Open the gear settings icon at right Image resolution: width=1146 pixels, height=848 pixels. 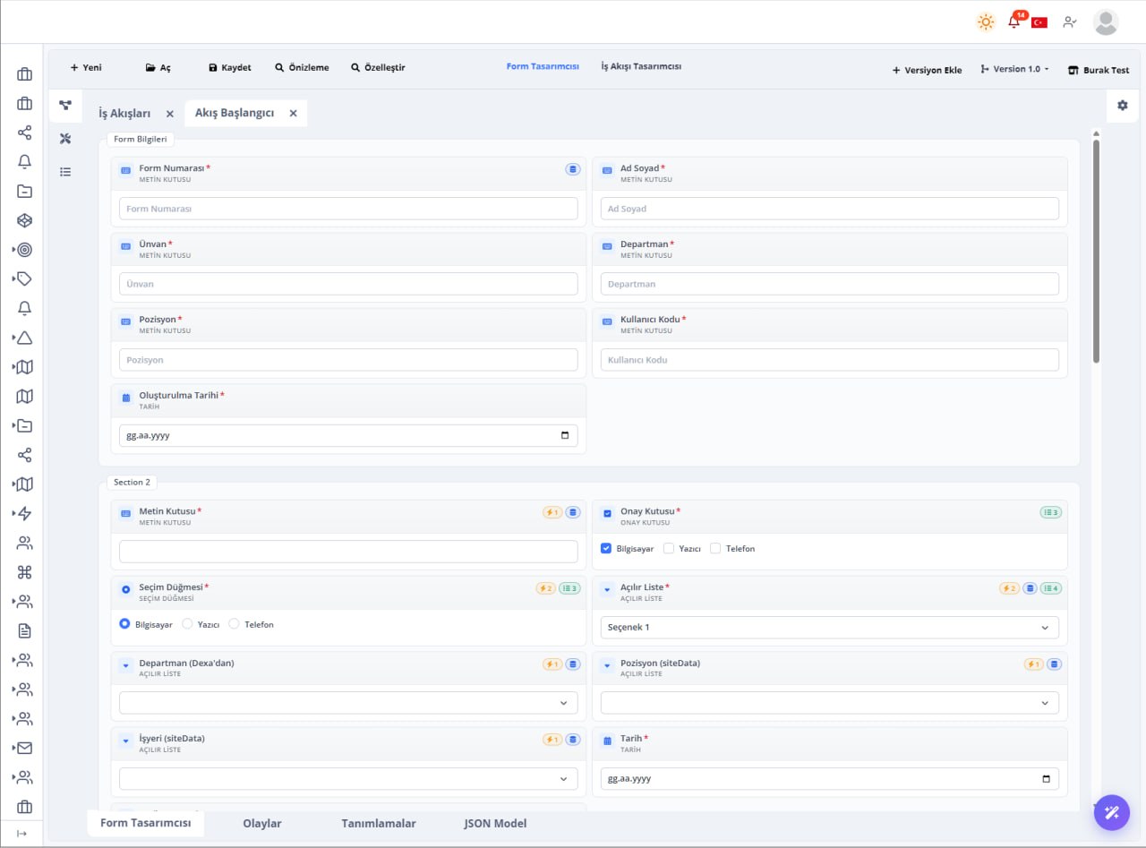click(1123, 106)
